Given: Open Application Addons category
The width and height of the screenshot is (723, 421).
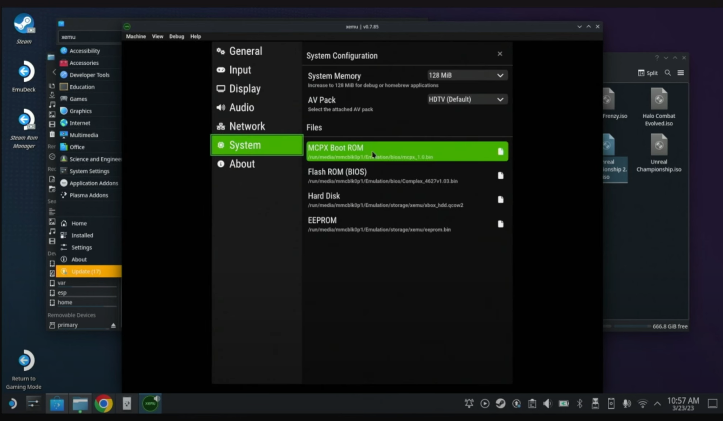Looking at the screenshot, I should (89, 183).
